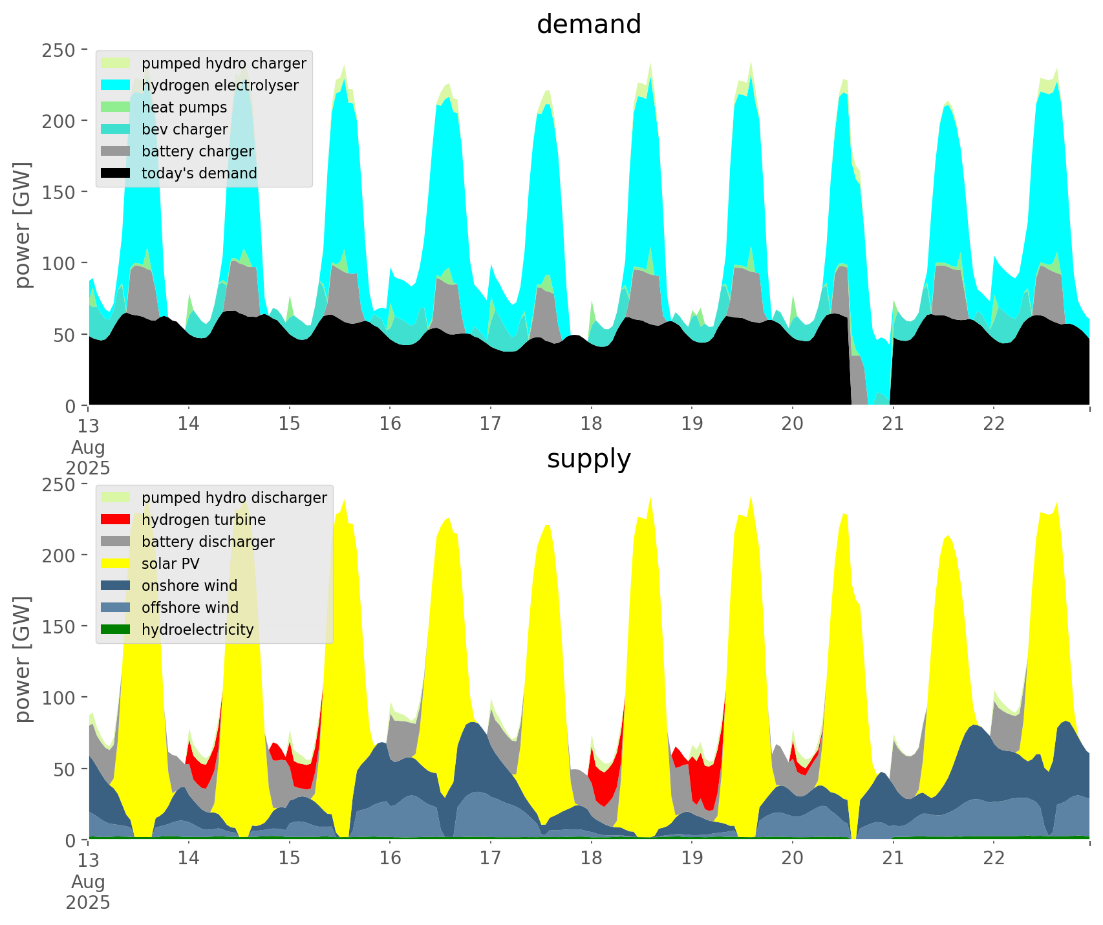Click the pumped hydro discharger legend label
Image resolution: width=1103 pixels, height=925 pixels.
(234, 498)
